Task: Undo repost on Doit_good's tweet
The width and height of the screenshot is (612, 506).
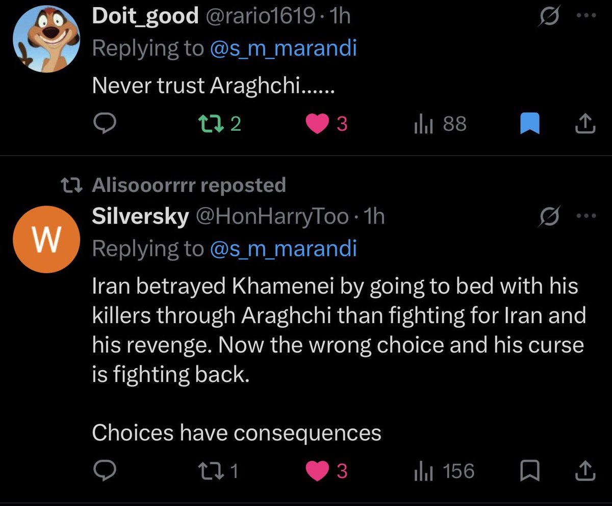Action: pyautogui.click(x=219, y=124)
